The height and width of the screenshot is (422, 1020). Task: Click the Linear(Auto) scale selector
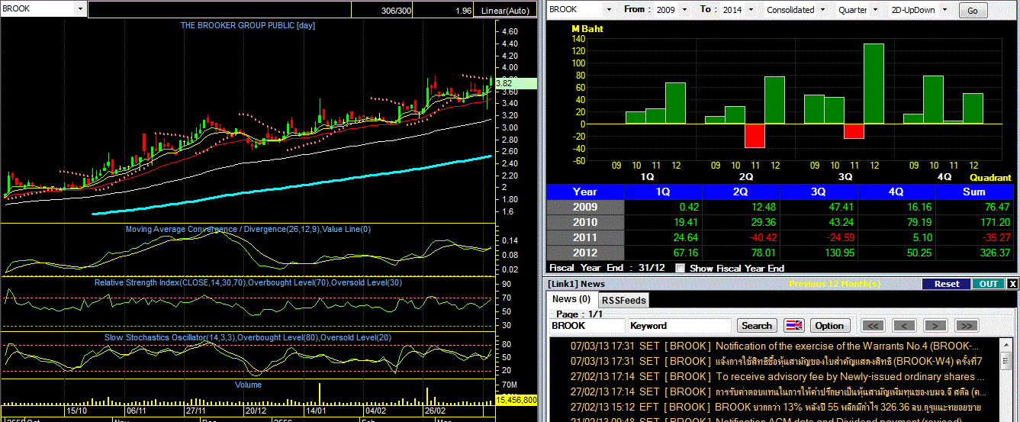(x=504, y=11)
